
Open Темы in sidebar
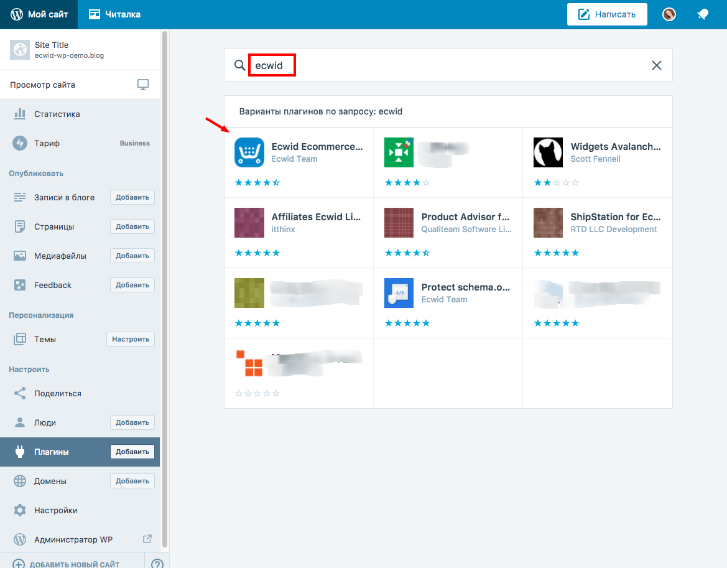tap(45, 340)
